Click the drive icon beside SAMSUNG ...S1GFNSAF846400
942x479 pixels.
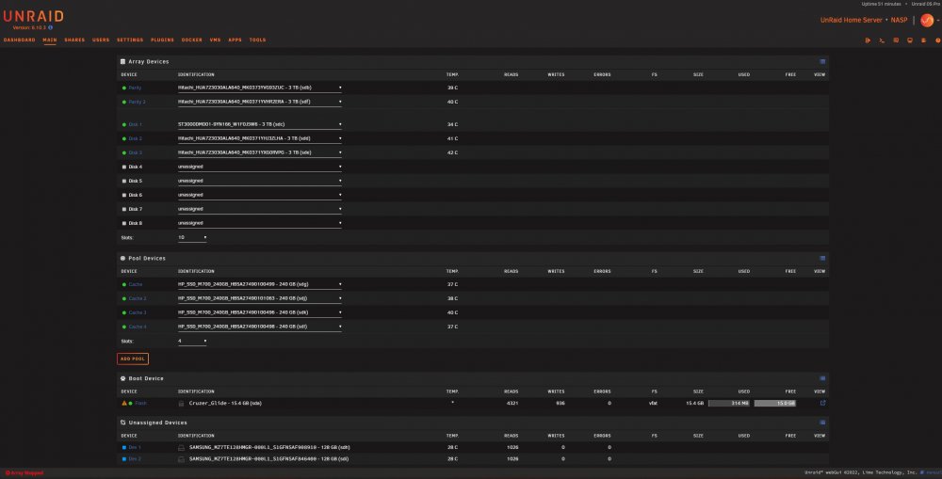click(x=181, y=458)
